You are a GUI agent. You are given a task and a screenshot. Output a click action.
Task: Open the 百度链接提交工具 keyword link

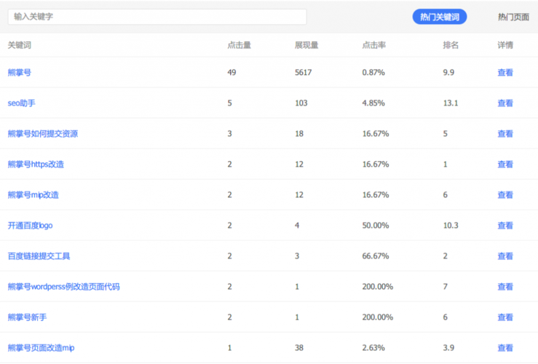coord(39,256)
